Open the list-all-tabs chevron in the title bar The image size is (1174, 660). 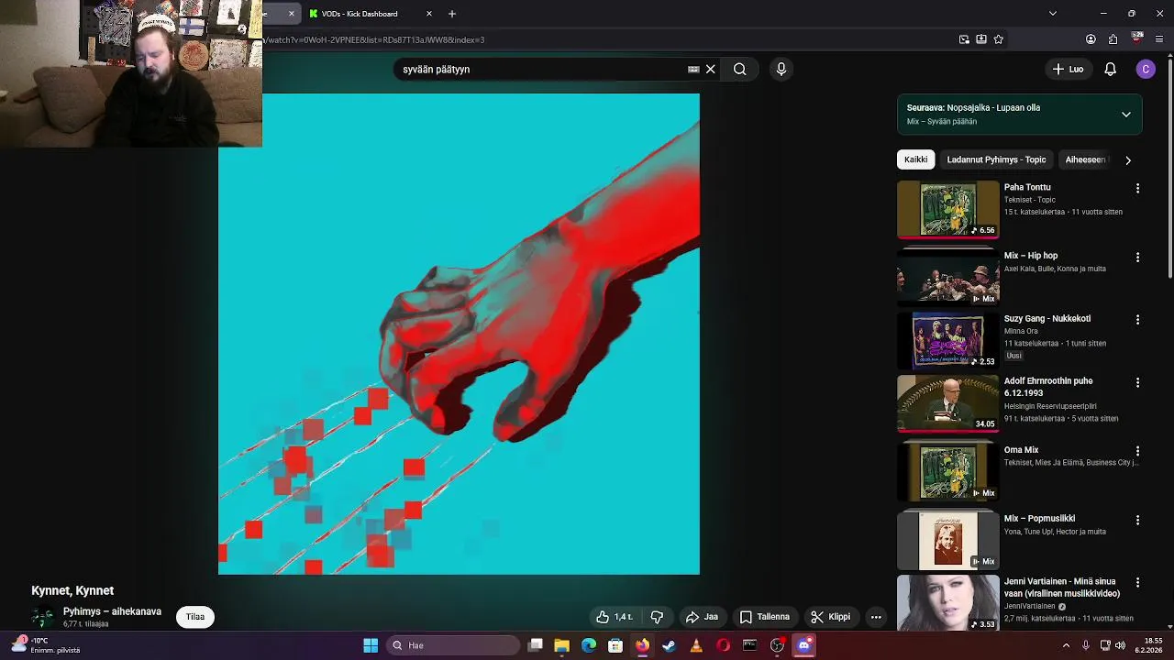click(x=1052, y=14)
